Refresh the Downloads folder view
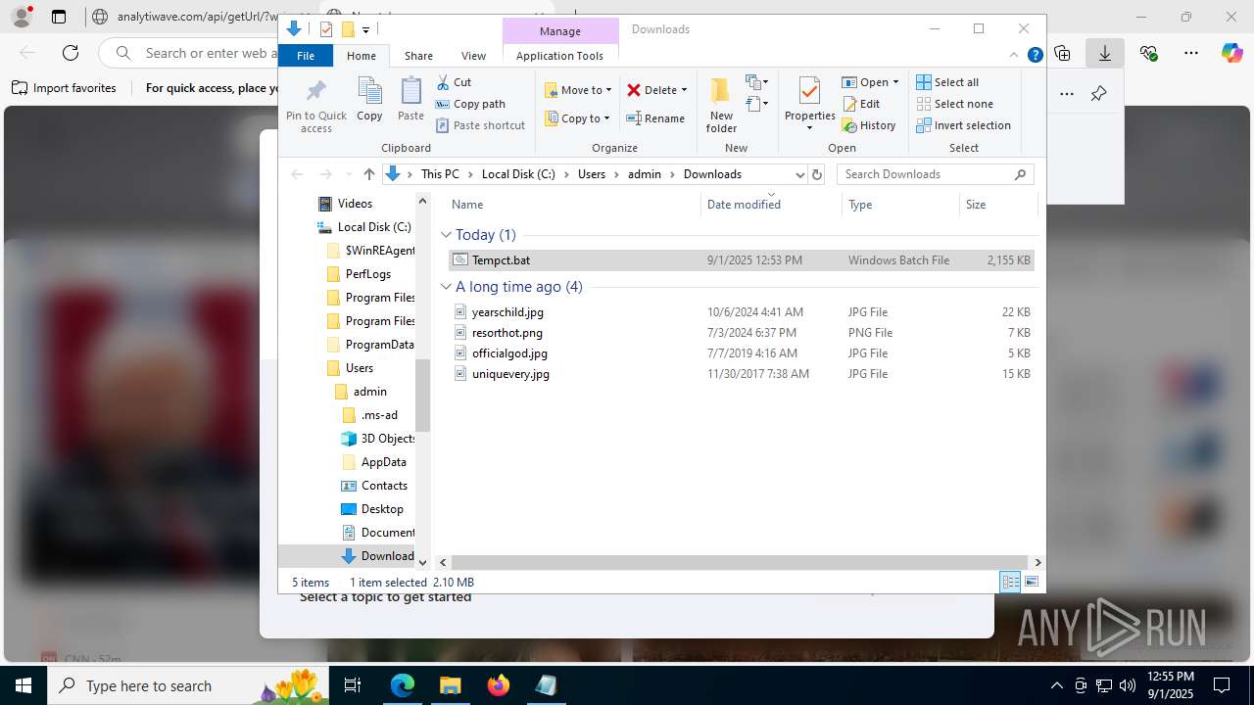This screenshot has height=705, width=1254. (x=817, y=174)
